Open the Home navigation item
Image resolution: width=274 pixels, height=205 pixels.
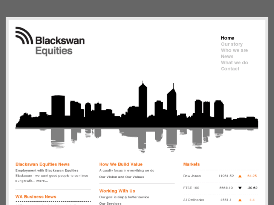(x=227, y=38)
